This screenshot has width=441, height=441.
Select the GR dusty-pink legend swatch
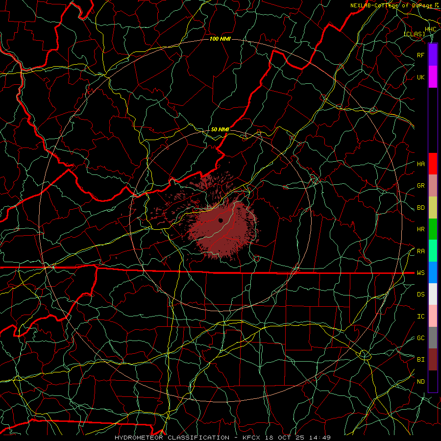(433, 186)
